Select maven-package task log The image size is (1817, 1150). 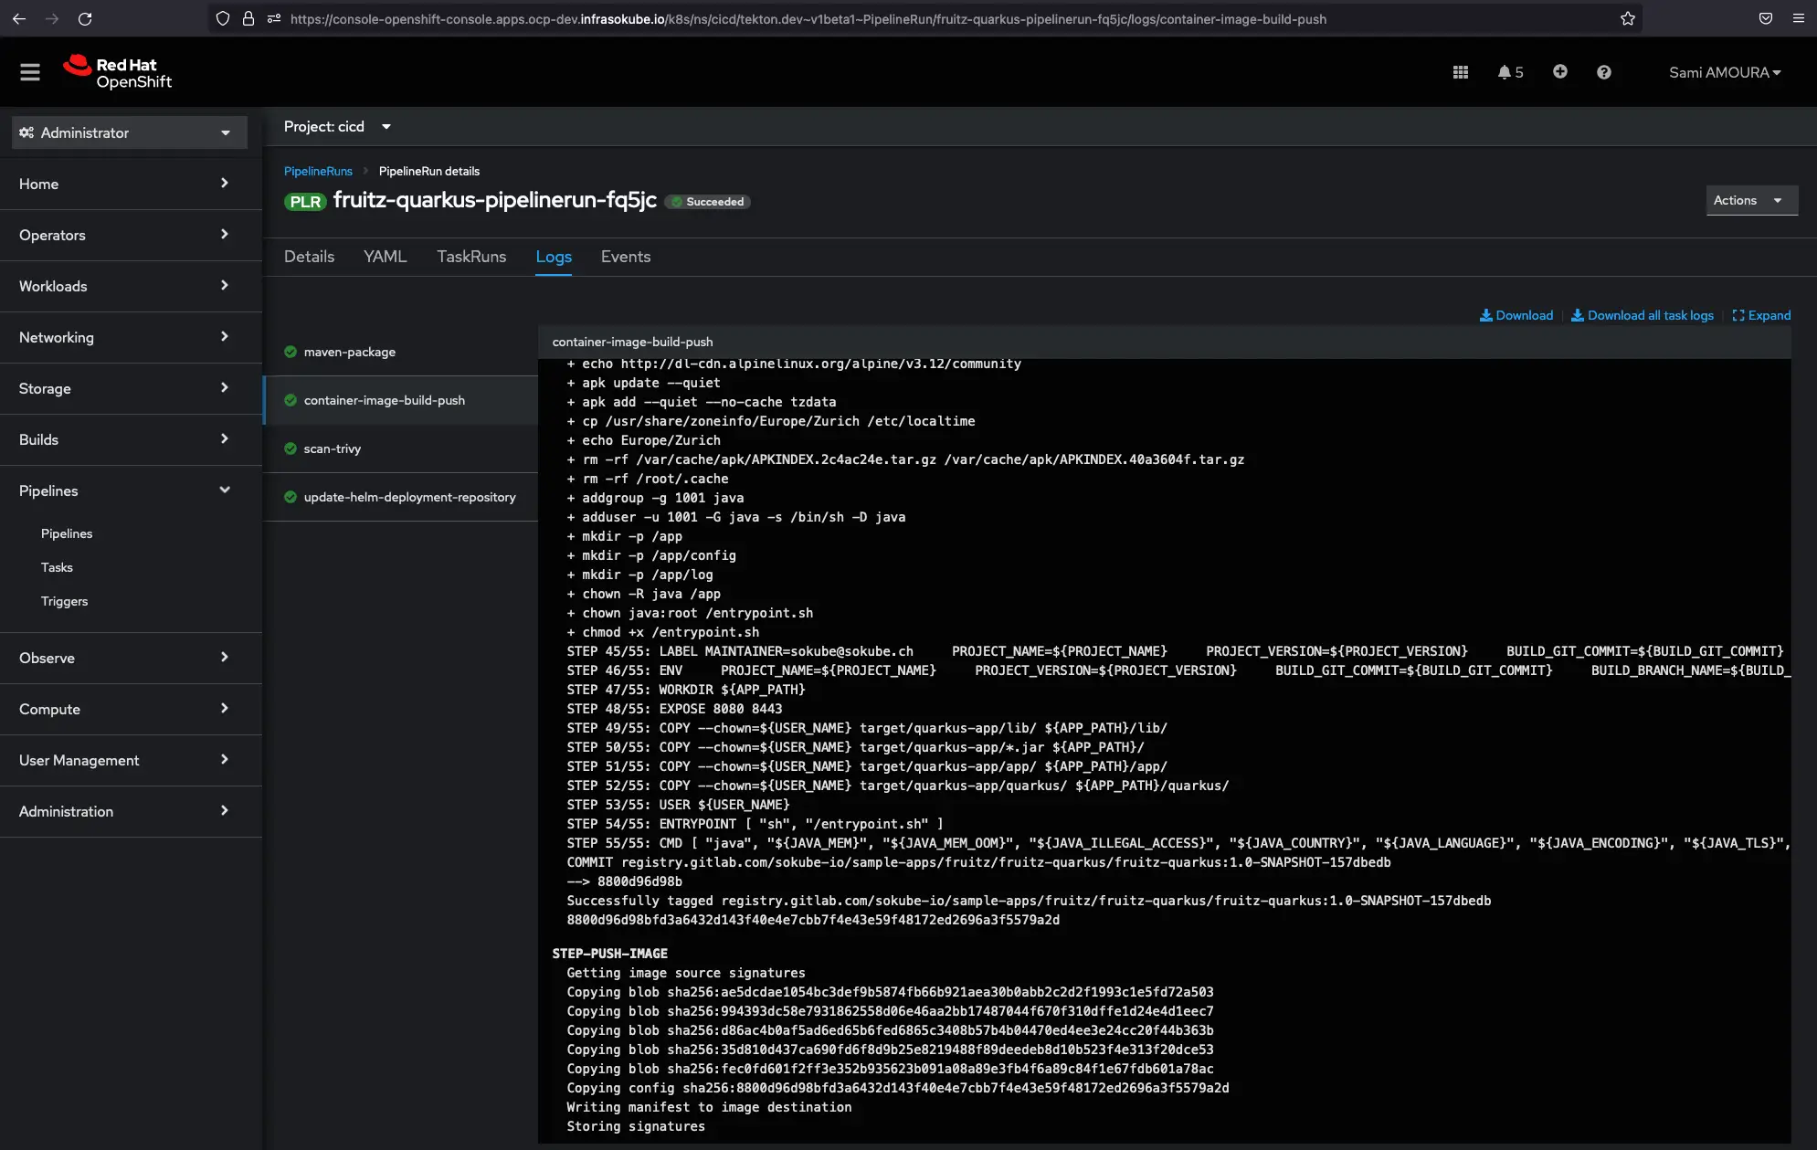tap(400, 352)
